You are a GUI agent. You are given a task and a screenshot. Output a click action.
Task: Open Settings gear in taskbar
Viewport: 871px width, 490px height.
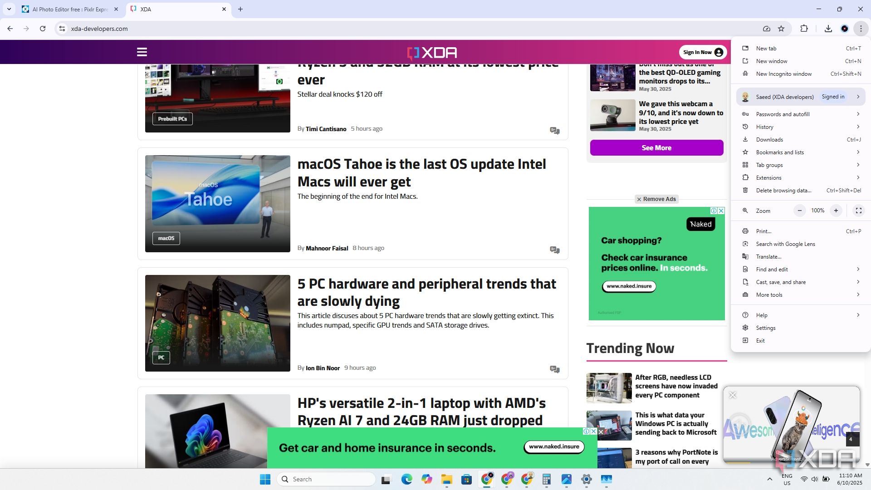point(586,479)
